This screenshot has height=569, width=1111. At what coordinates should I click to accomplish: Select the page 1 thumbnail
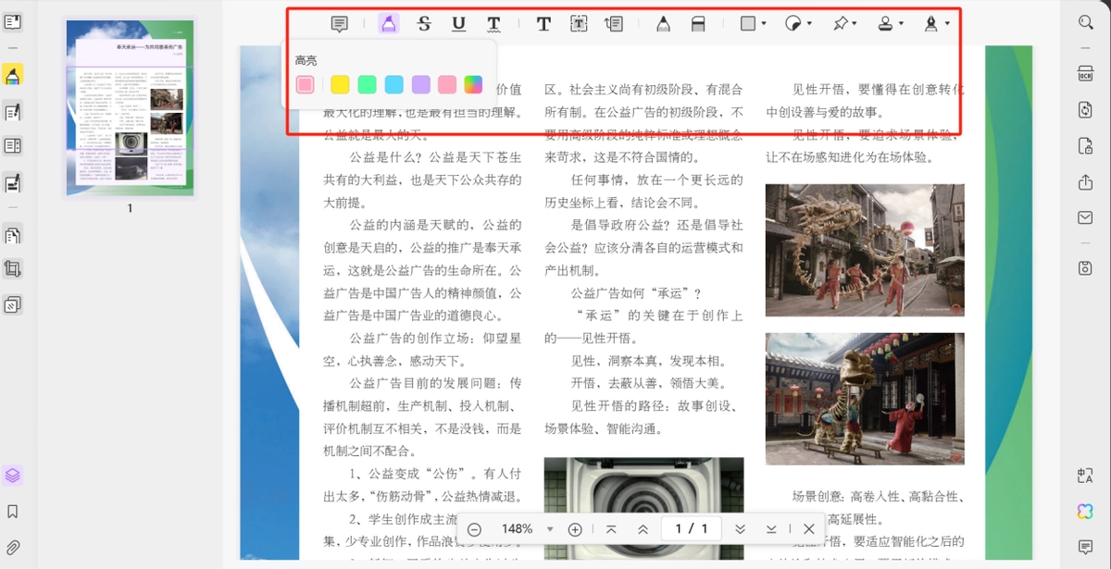130,107
